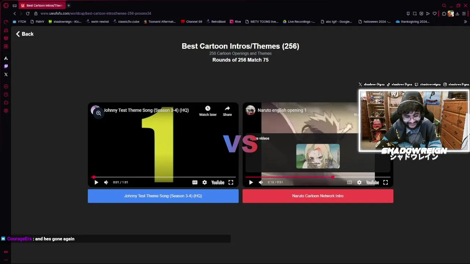Open the Easy Setup menu icon
The height and width of the screenshot is (264, 470).
tap(464, 14)
